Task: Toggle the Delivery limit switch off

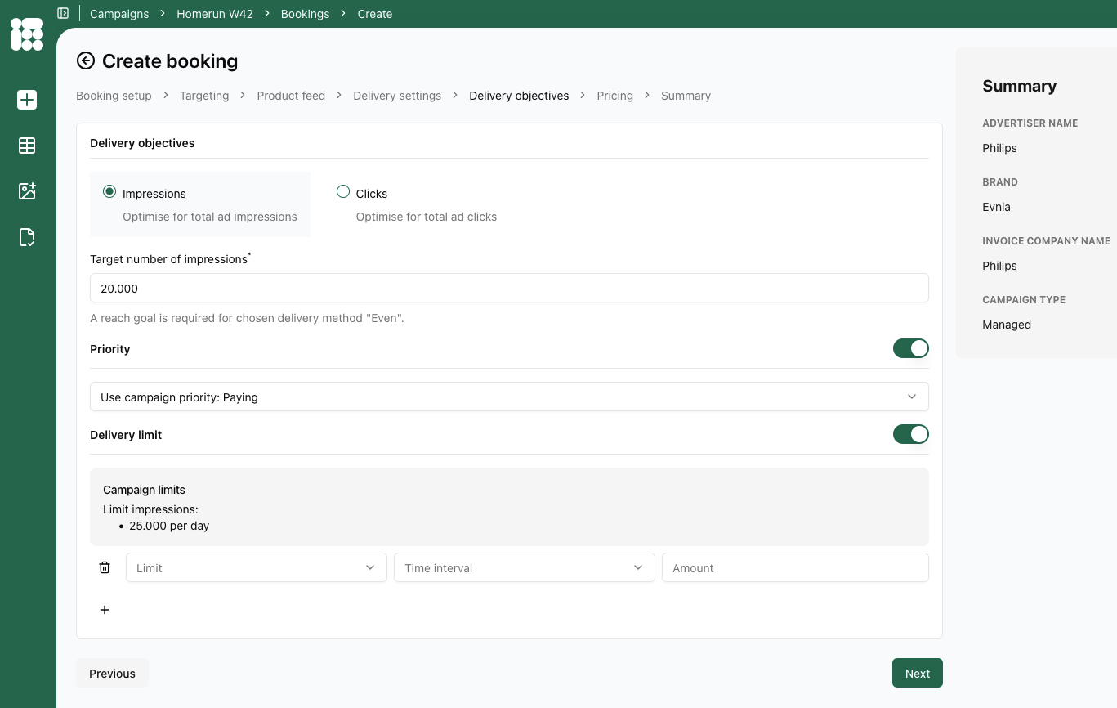Action: pos(911,434)
